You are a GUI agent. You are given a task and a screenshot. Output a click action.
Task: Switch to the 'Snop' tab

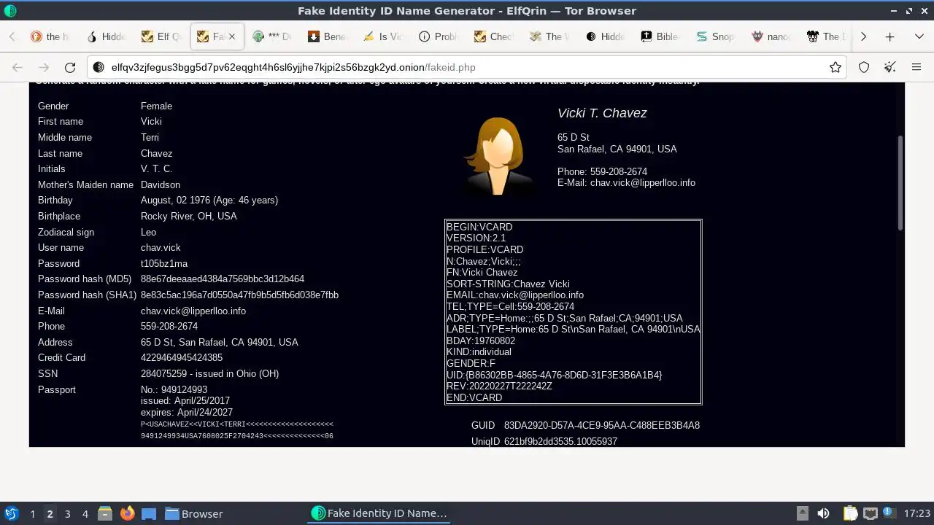(x=716, y=36)
